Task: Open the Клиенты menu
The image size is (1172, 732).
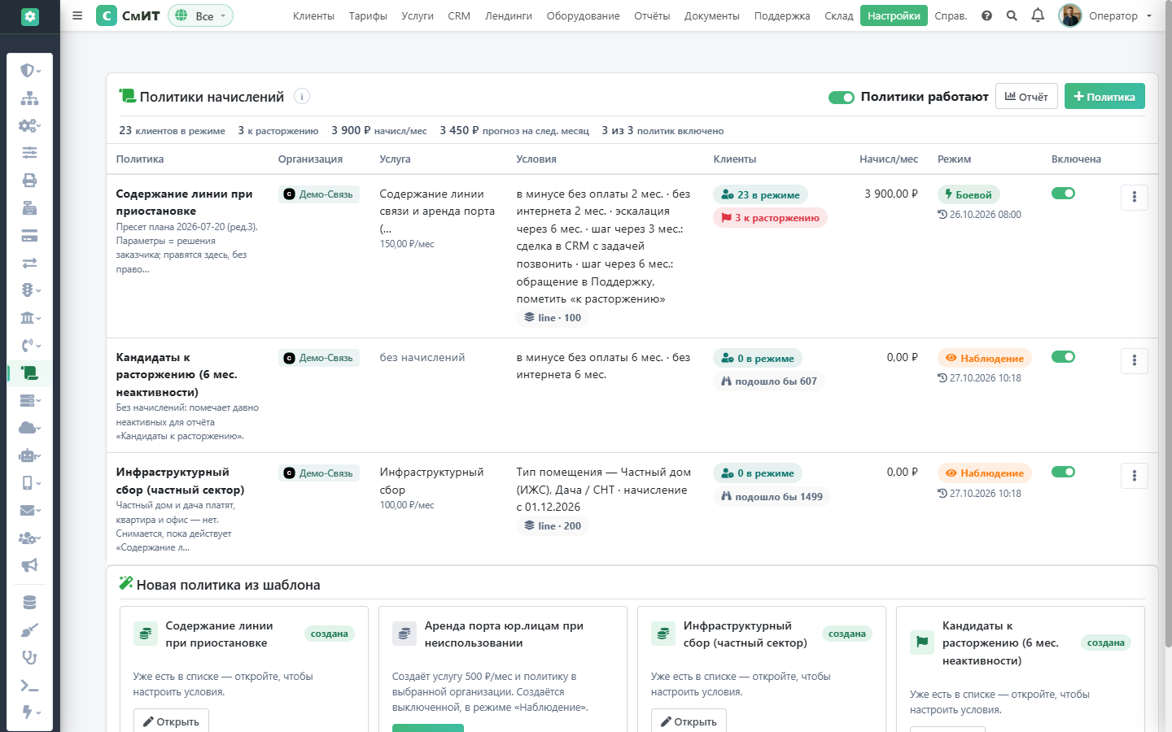Action: (x=313, y=15)
